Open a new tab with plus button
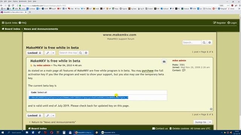 (30, 12)
